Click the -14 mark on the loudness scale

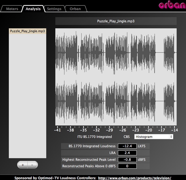174,130
